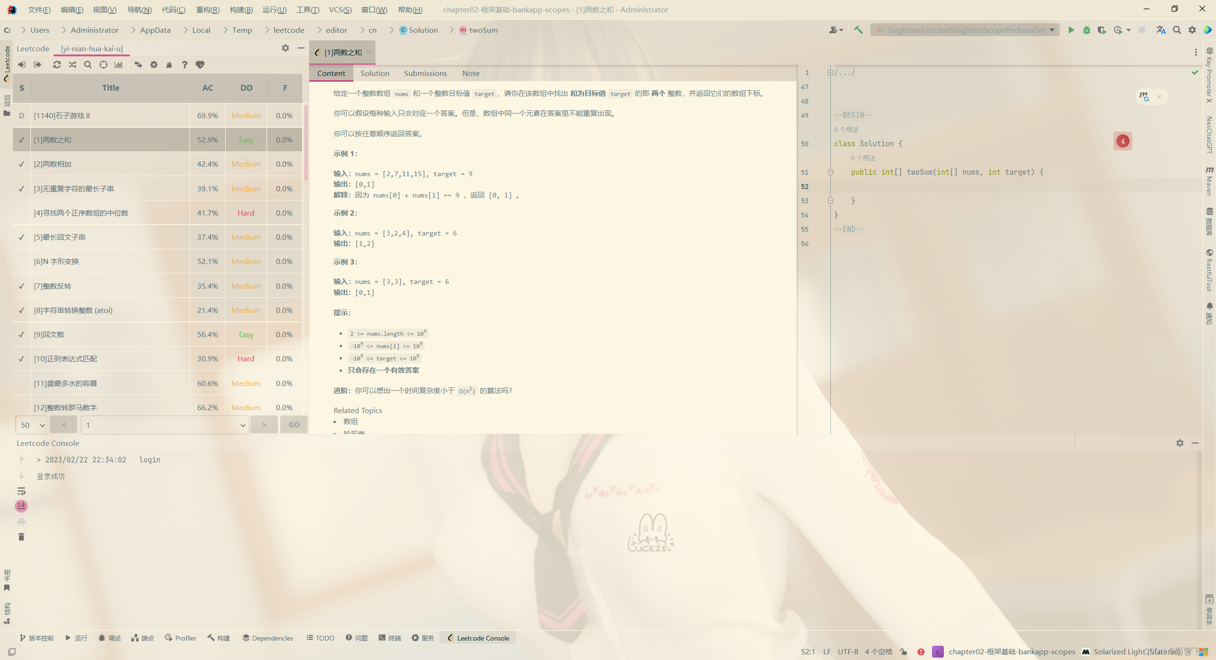Switch to the Note tab

(471, 73)
